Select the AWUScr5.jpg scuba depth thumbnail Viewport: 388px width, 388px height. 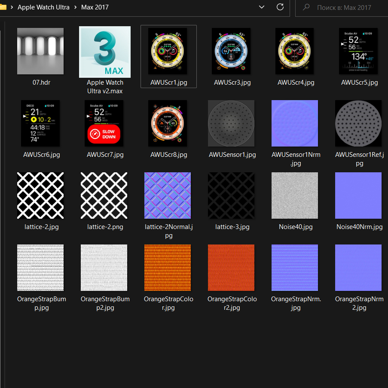point(358,51)
